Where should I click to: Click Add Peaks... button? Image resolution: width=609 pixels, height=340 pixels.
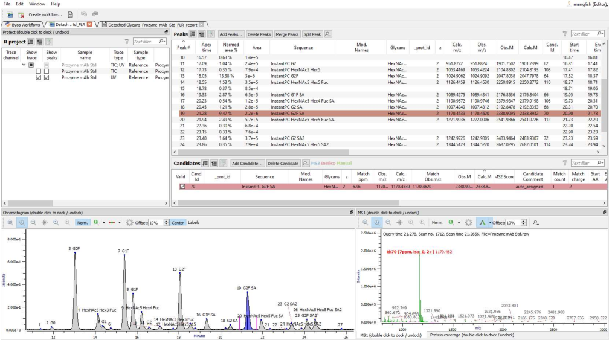point(231,34)
